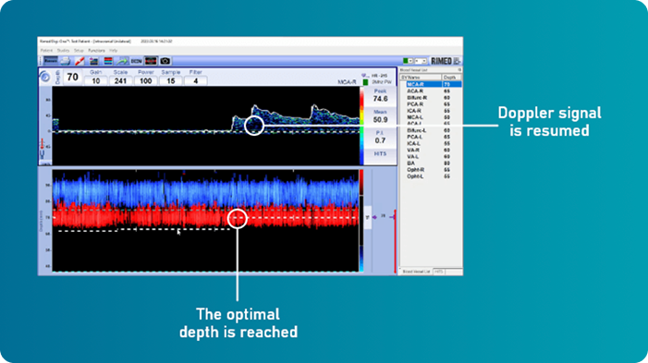Open the Studies menu

tap(63, 51)
